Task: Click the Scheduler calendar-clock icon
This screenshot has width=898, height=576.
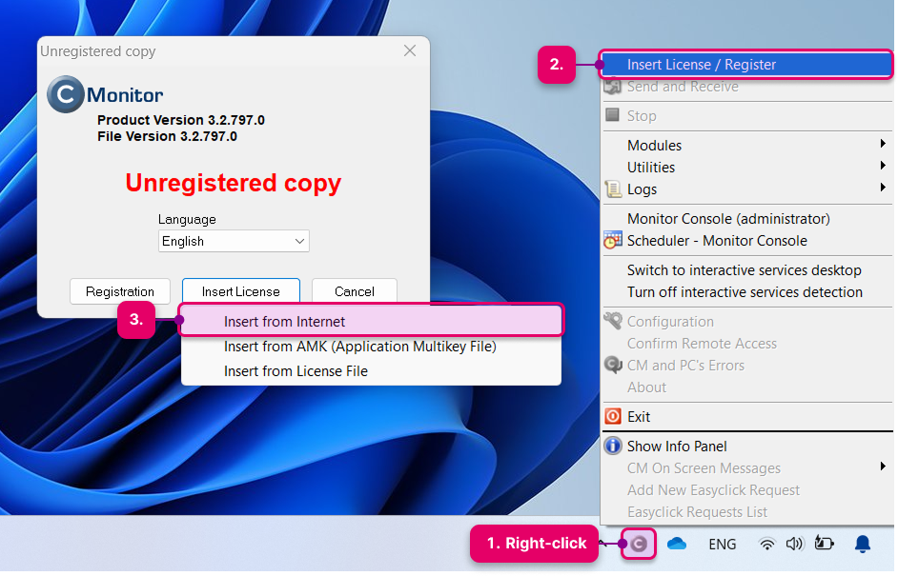Action: tap(613, 240)
